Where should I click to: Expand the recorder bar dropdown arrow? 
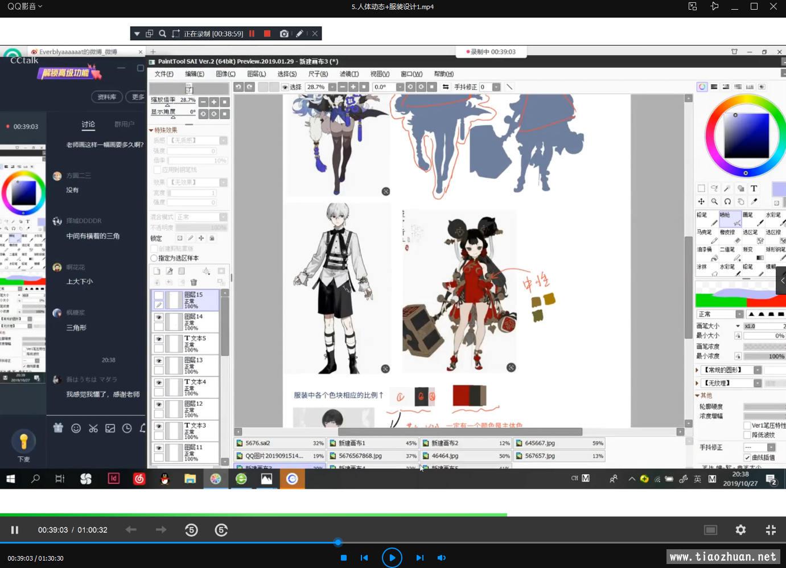coord(137,34)
